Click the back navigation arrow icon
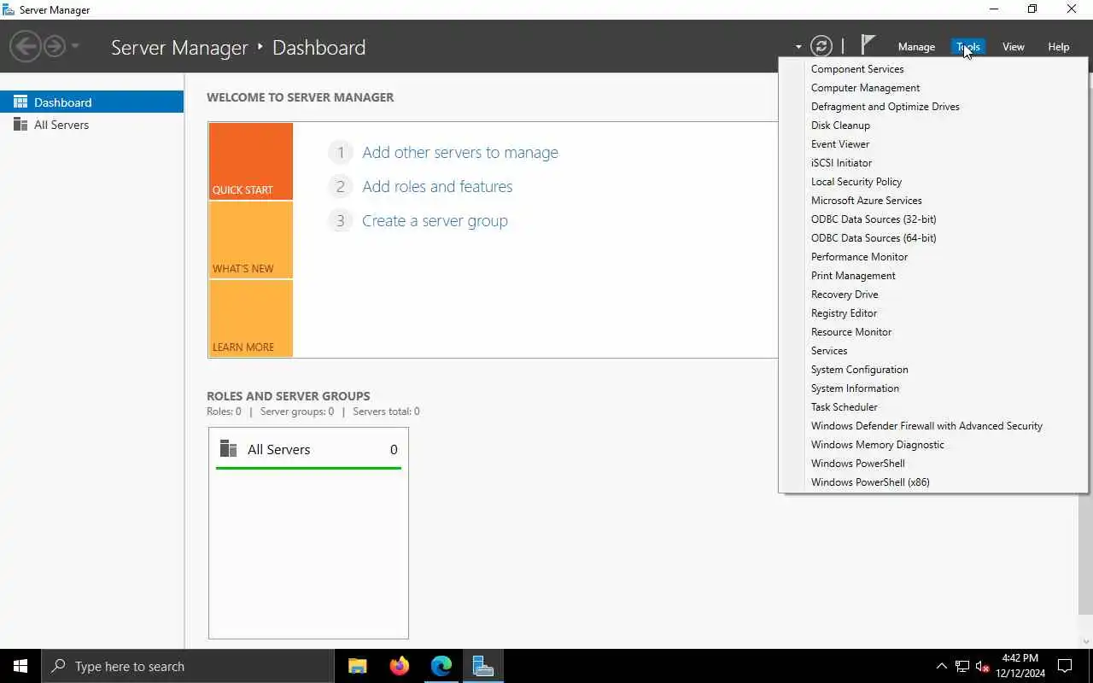1093x683 pixels. [26, 46]
